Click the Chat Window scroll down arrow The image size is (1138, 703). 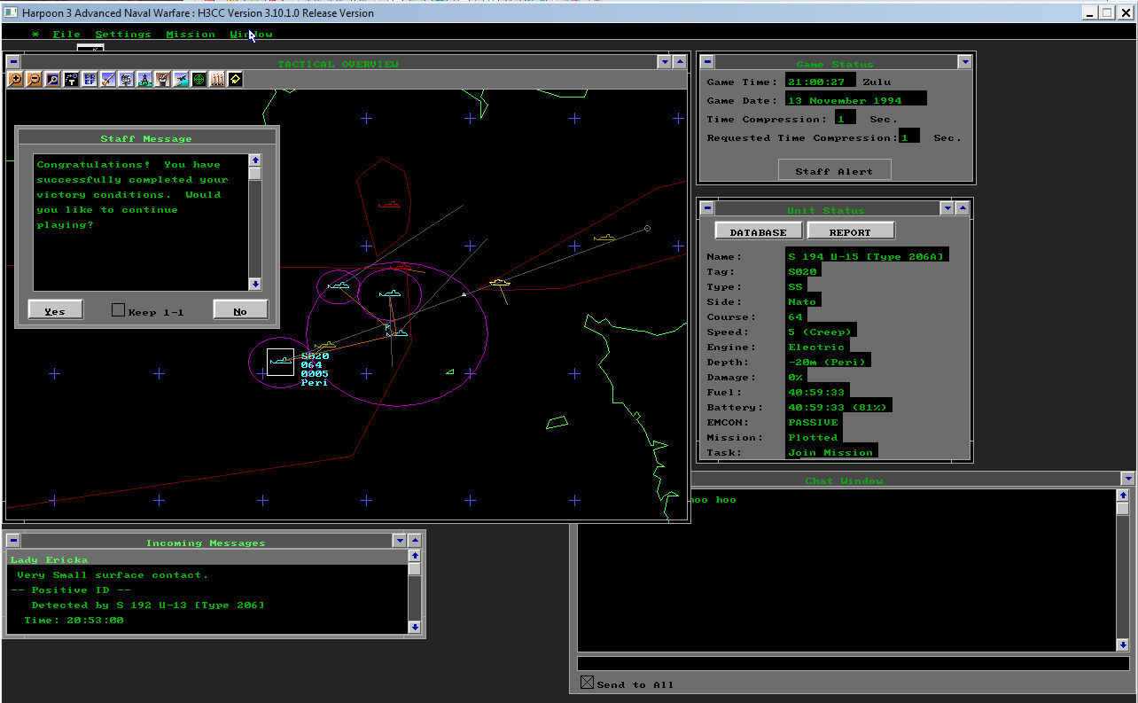tap(1122, 645)
